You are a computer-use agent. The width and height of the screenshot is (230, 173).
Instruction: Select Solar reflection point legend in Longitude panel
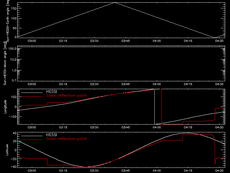66,95
